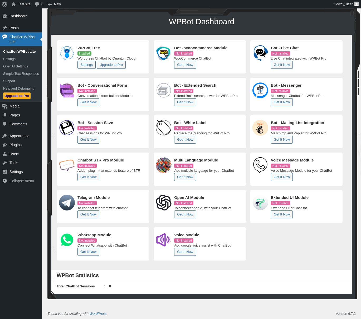361x319 pixels.
Task: Click the Live Chat headset icon
Action: [x=260, y=53]
